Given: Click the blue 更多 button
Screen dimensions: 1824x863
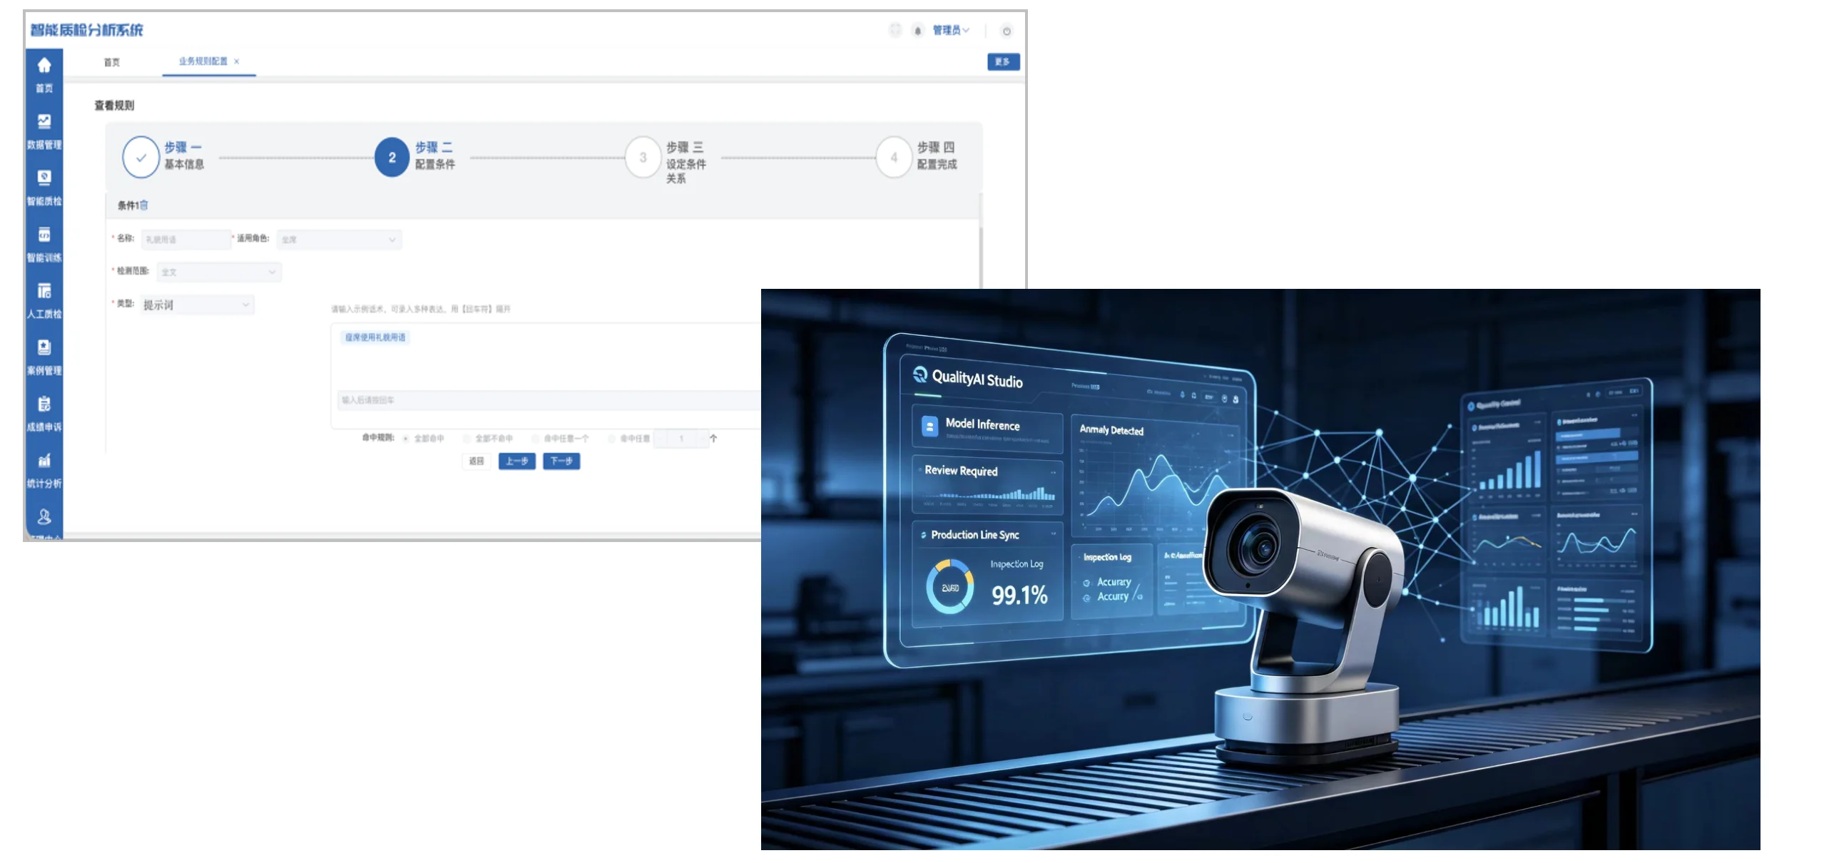Looking at the screenshot, I should 1003,62.
